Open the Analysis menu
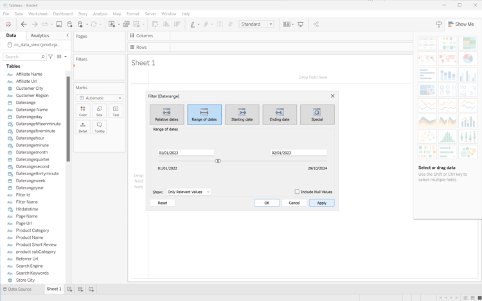 point(100,13)
